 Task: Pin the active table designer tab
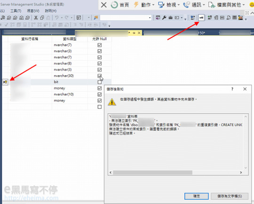pyautogui.click(x=134, y=33)
